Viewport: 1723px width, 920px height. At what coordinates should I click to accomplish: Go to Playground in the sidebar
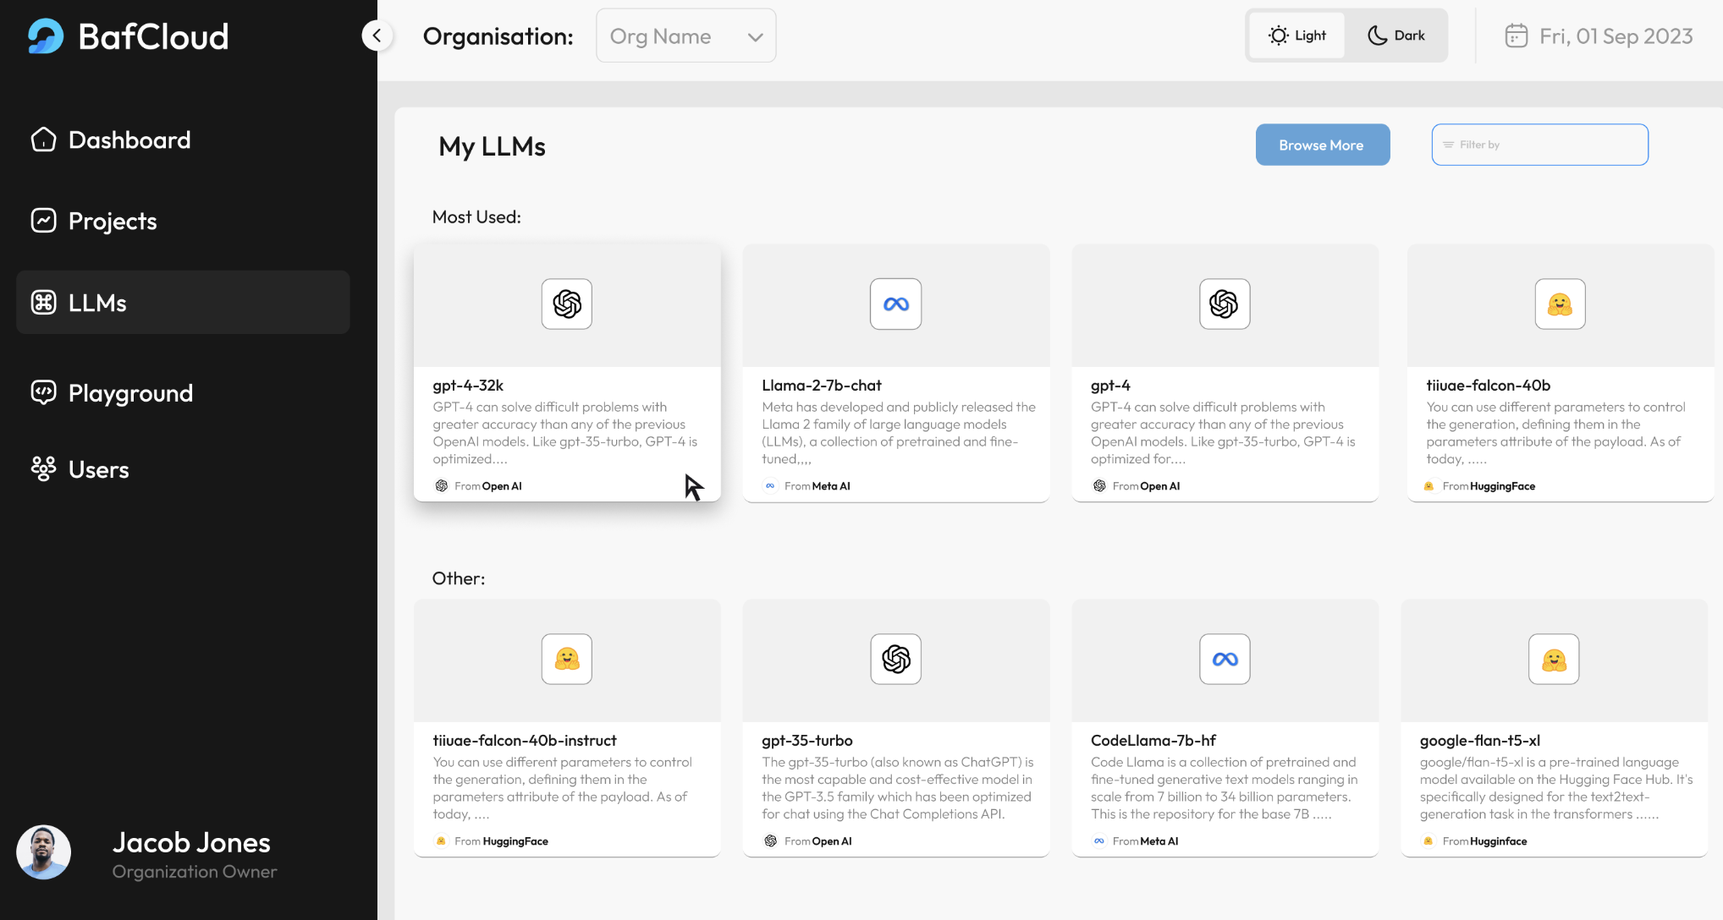[x=130, y=393]
